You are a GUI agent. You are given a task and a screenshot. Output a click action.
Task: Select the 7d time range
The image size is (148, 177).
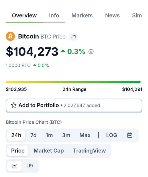pyautogui.click(x=33, y=135)
